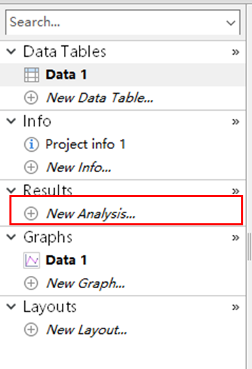
Task: Open the Search box dropdown arrow
Action: click(230, 23)
